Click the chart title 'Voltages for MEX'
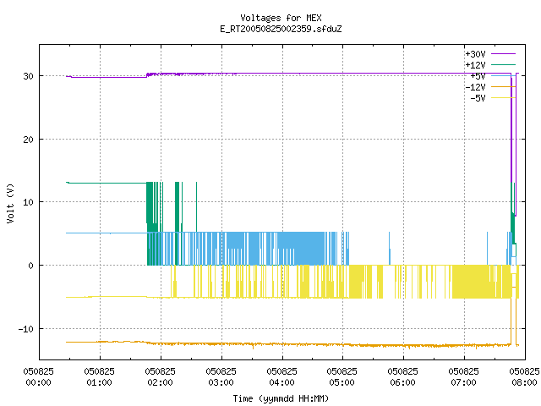This screenshot has height=406, width=541. (x=281, y=18)
